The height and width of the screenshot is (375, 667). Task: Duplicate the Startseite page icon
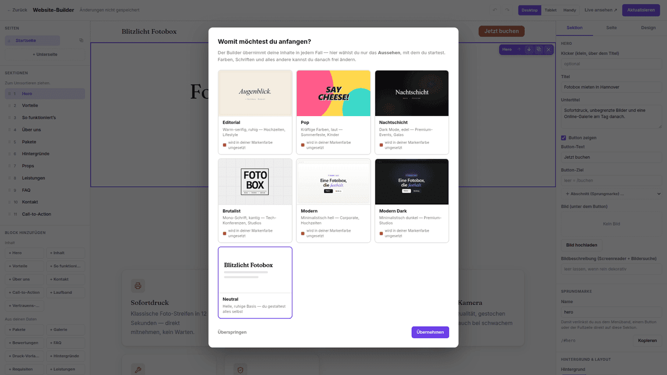click(81, 41)
